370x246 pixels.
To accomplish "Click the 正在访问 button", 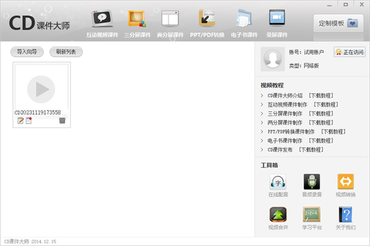I will pyautogui.click(x=350, y=52).
